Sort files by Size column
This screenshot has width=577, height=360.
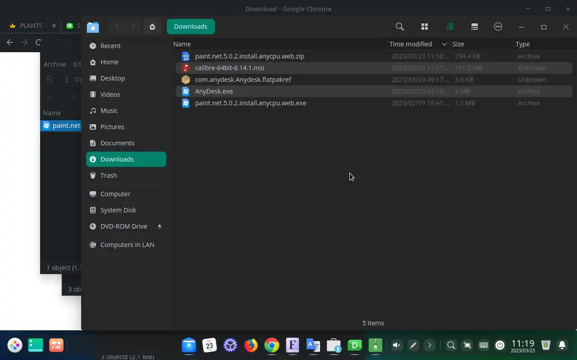(x=482, y=44)
